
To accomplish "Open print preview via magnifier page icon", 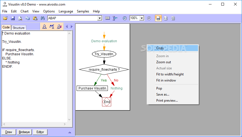I will [x=20, y=18].
